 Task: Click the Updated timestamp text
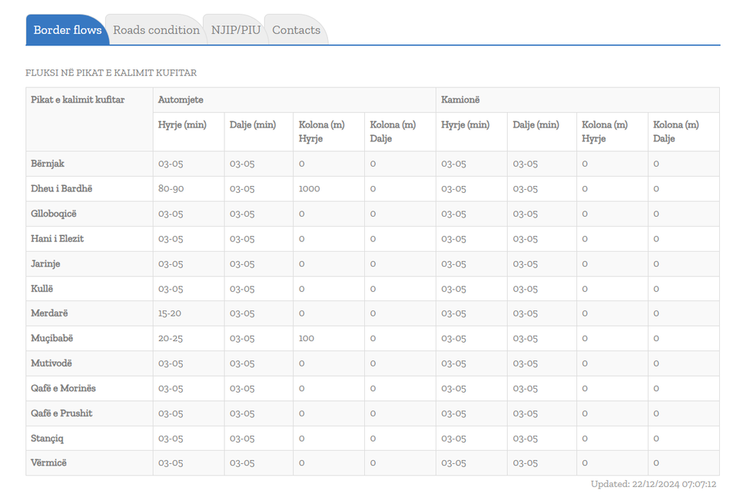[653, 484]
